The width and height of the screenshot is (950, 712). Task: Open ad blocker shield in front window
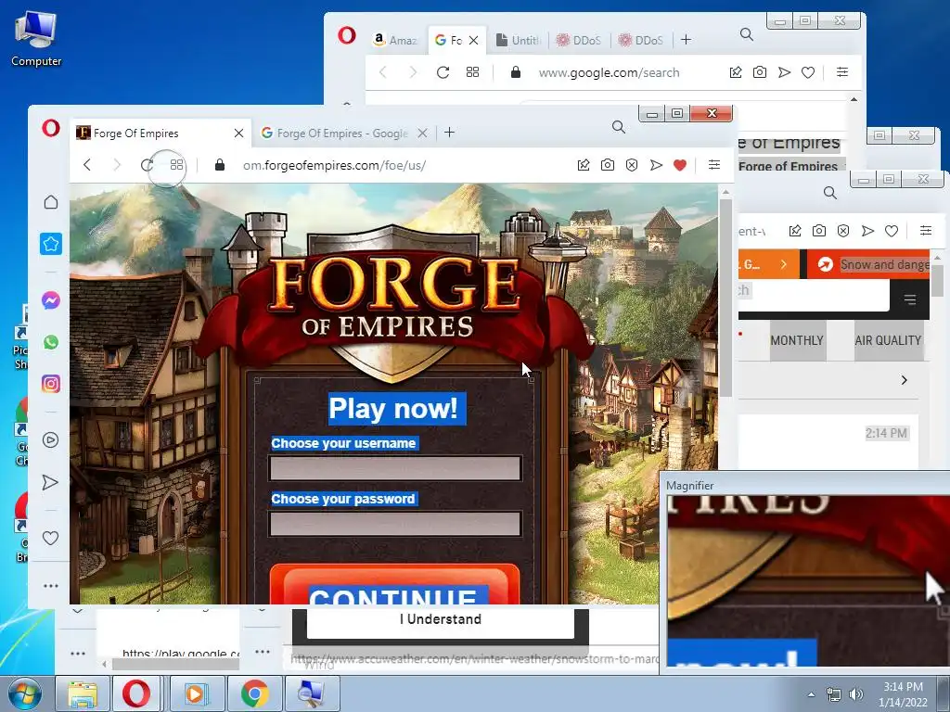[x=632, y=165]
